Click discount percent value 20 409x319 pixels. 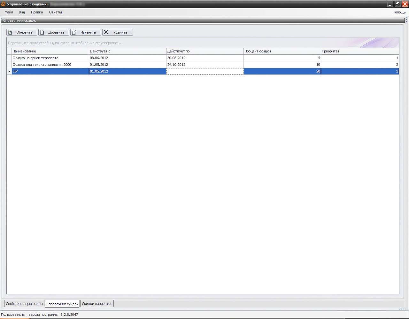[x=282, y=71]
